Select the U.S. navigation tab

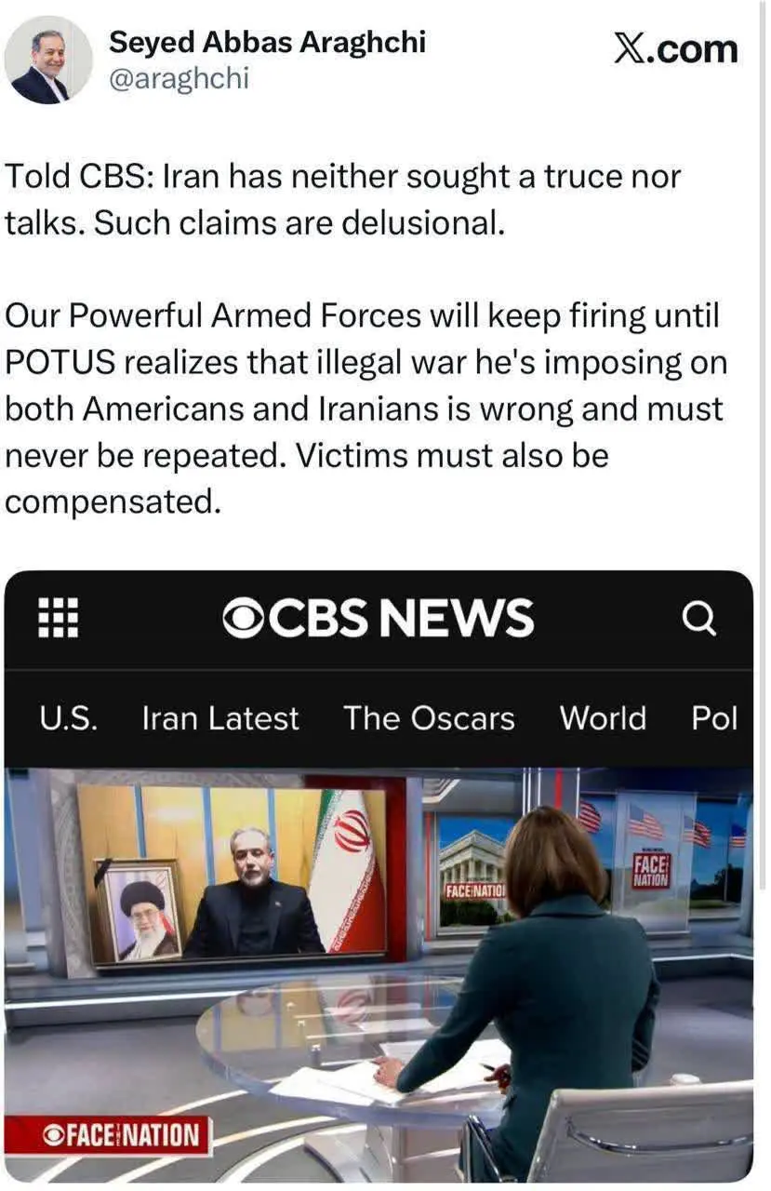coord(69,718)
